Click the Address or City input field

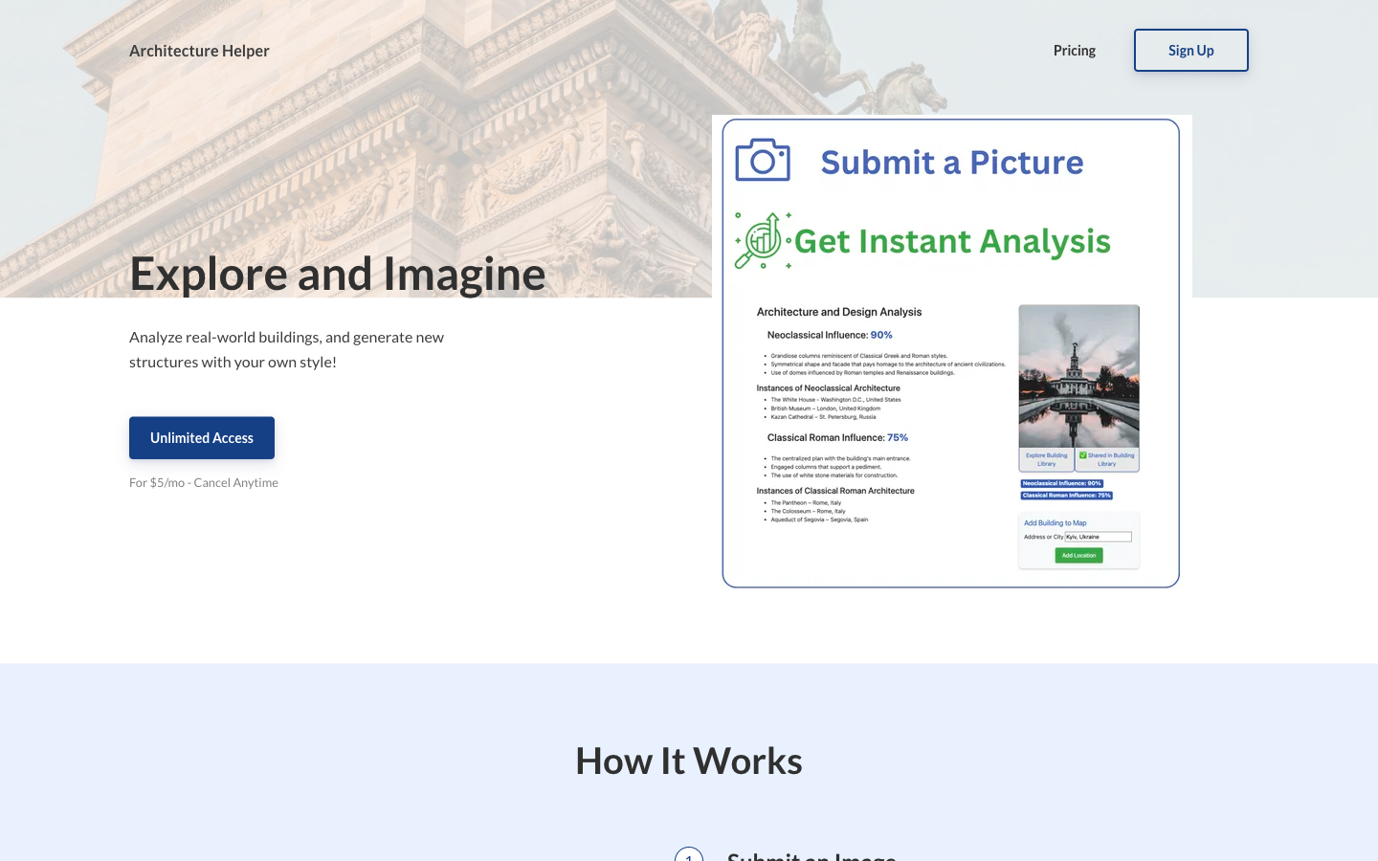pos(1098,537)
